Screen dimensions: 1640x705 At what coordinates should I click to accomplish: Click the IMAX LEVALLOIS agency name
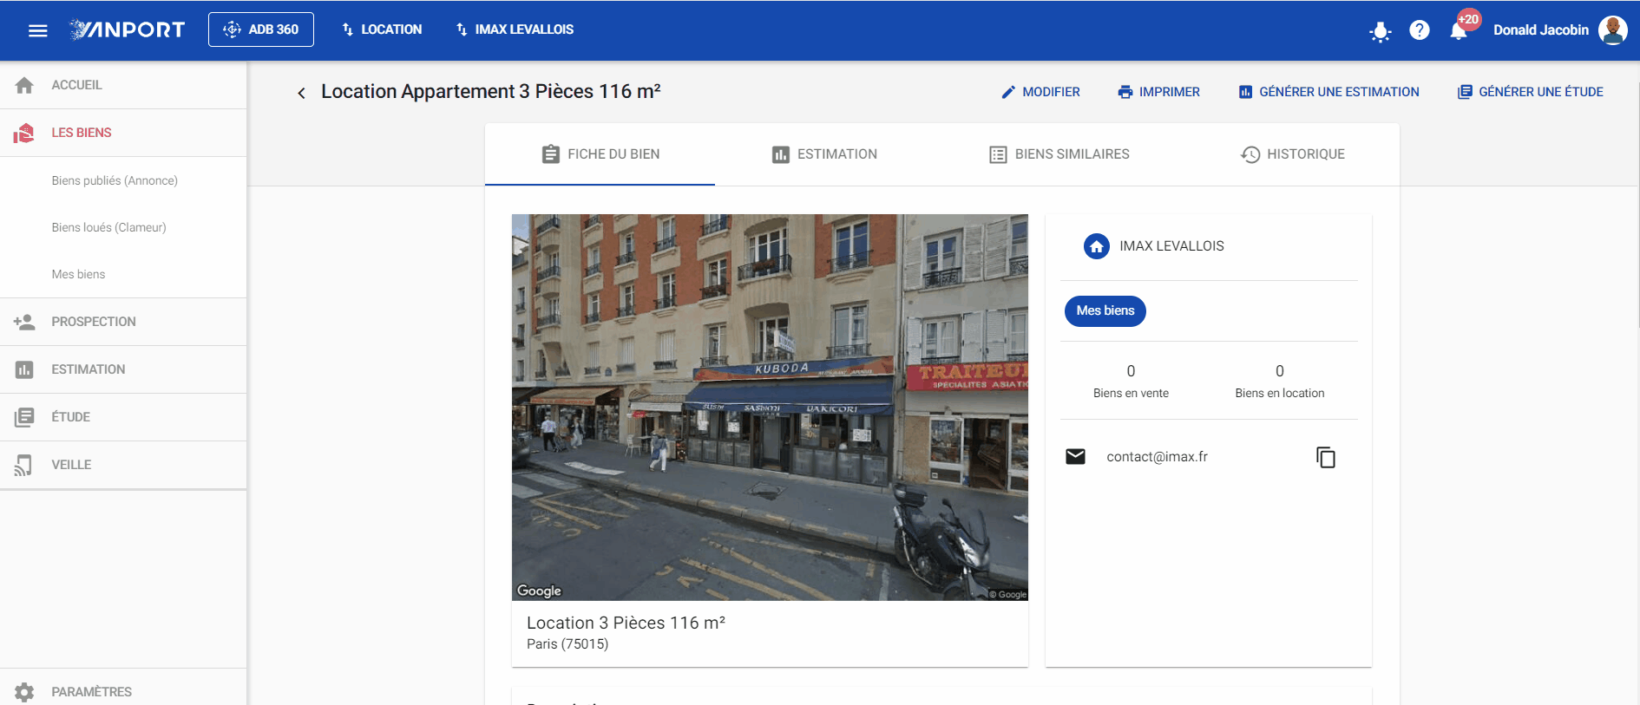tap(1171, 246)
